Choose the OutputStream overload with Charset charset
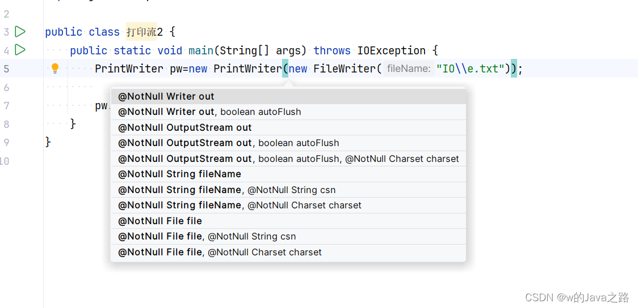 [x=288, y=159]
